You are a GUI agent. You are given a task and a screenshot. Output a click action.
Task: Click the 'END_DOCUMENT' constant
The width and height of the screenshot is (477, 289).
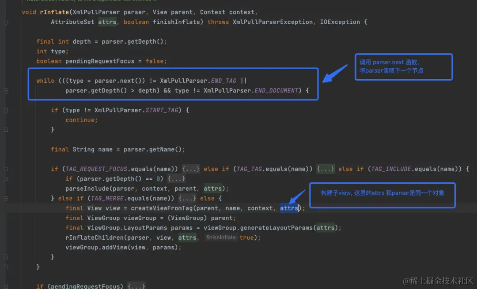pos(276,90)
